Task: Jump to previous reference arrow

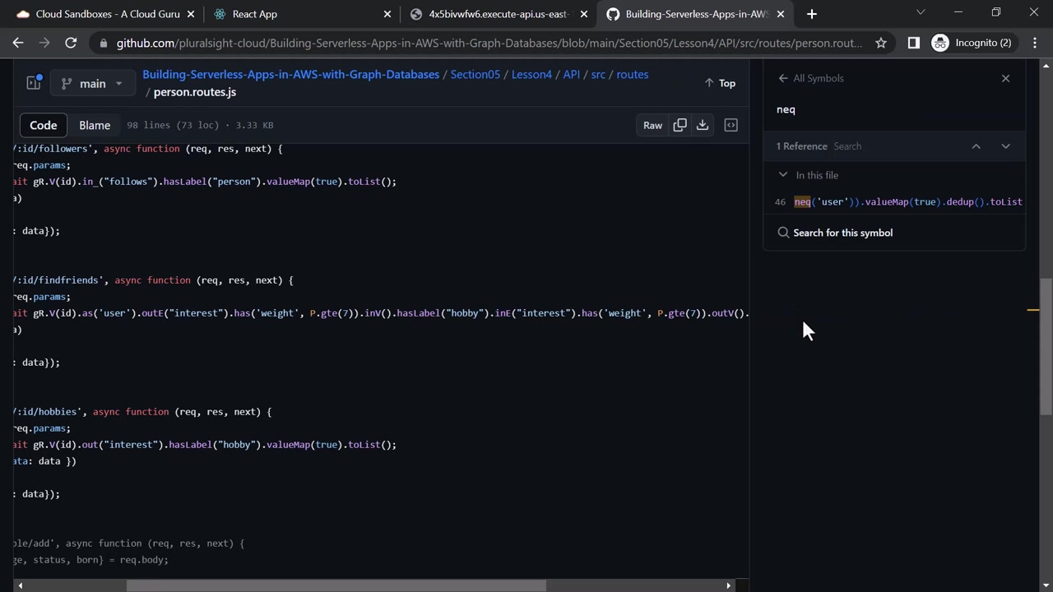Action: [976, 146]
